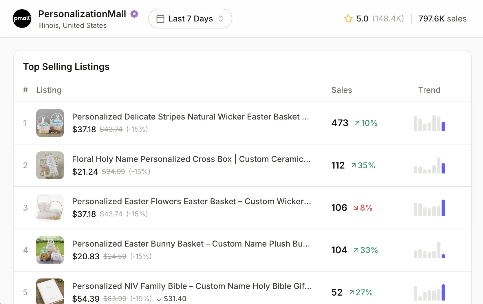Open the 148.4K reviews link

pos(388,18)
